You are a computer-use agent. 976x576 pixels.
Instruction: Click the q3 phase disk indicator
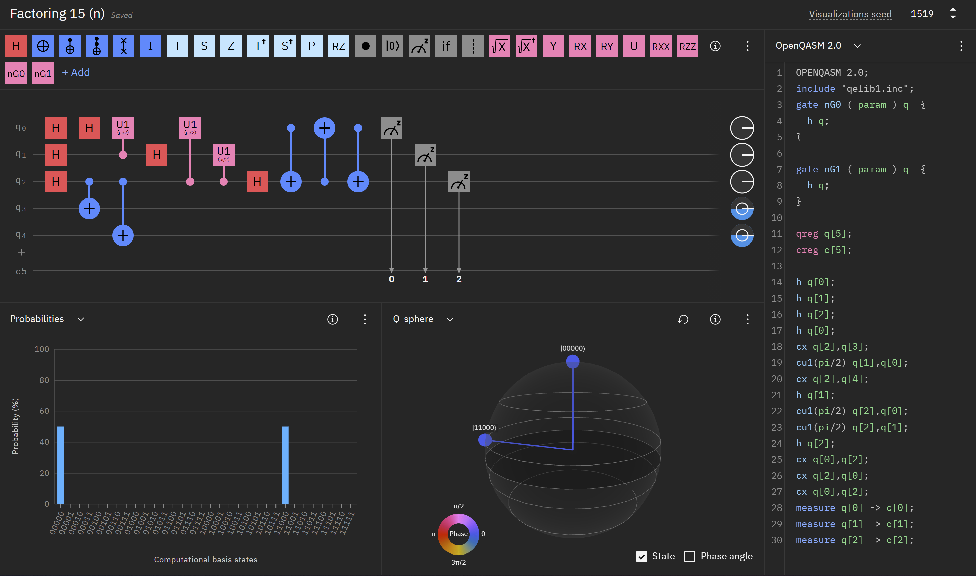(x=742, y=209)
